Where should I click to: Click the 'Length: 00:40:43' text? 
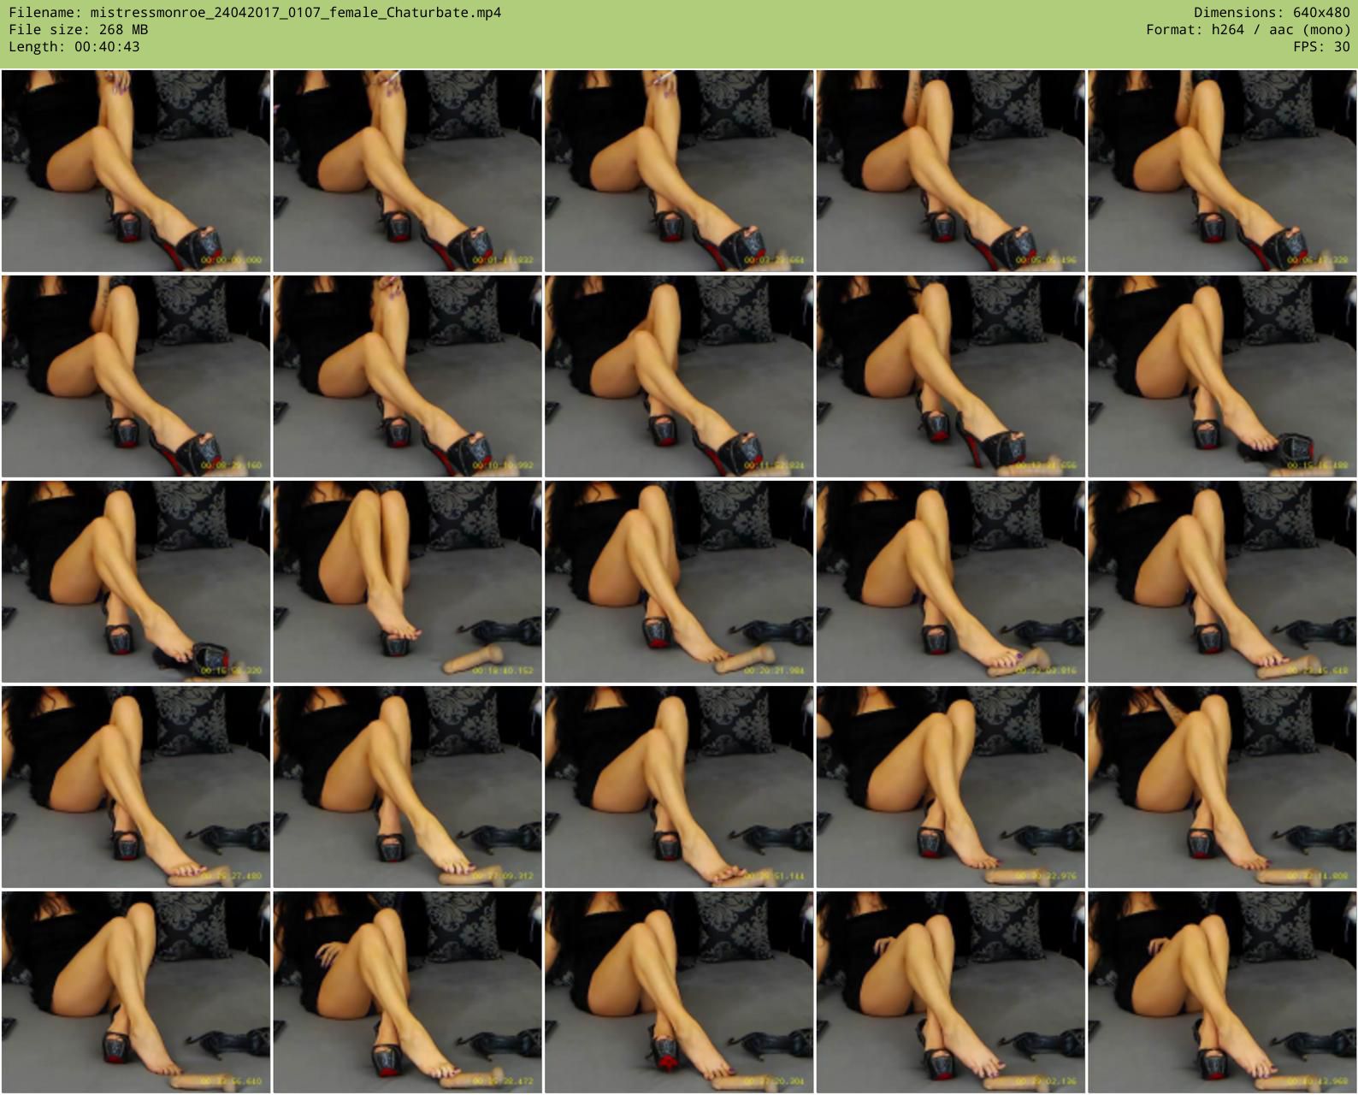[74, 47]
